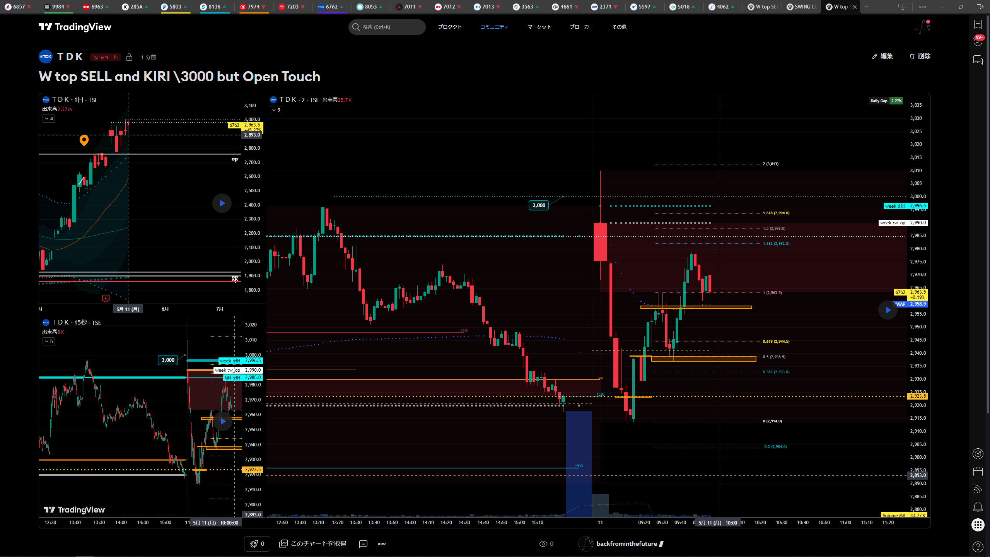This screenshot has height=557, width=990.
Task: Click the Volume MA 43.77K label
Action: pos(904,515)
